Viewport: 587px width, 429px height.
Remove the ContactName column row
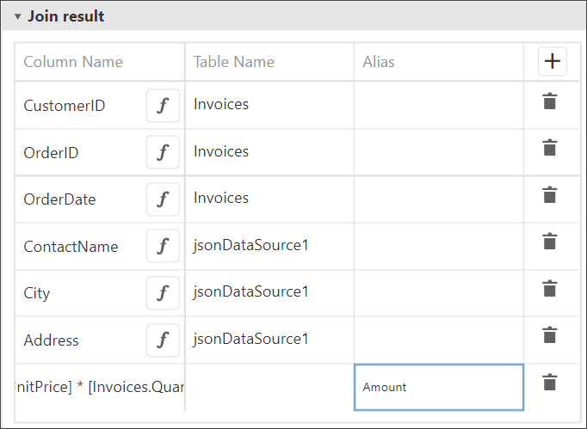[x=550, y=242]
